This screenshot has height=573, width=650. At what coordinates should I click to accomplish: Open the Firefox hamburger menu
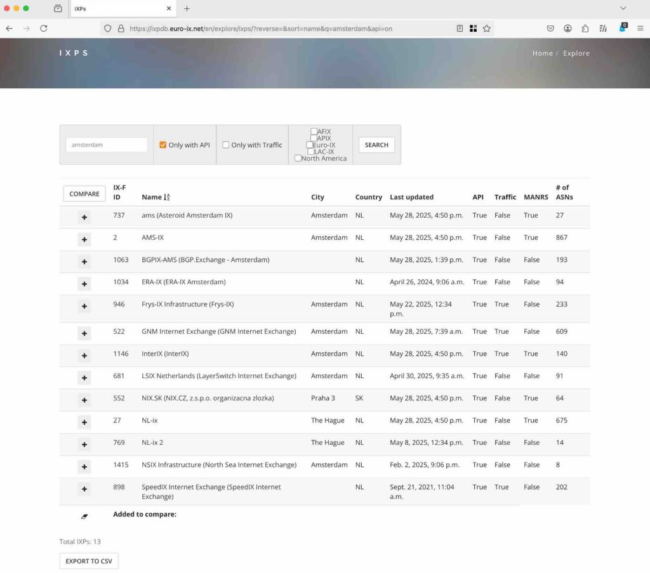coord(640,29)
